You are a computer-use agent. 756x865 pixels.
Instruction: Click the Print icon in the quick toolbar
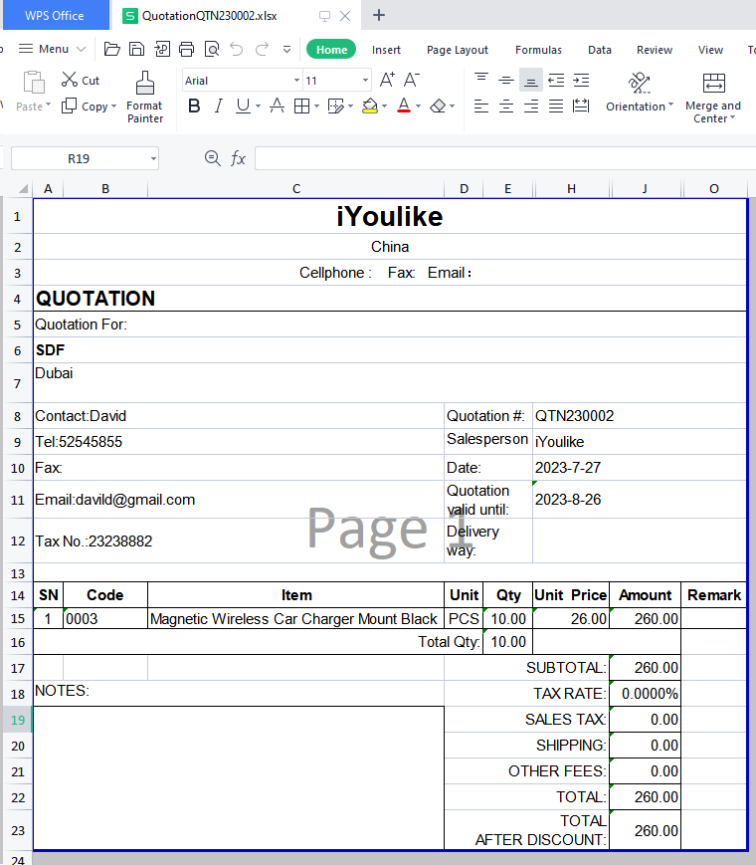[x=187, y=49]
